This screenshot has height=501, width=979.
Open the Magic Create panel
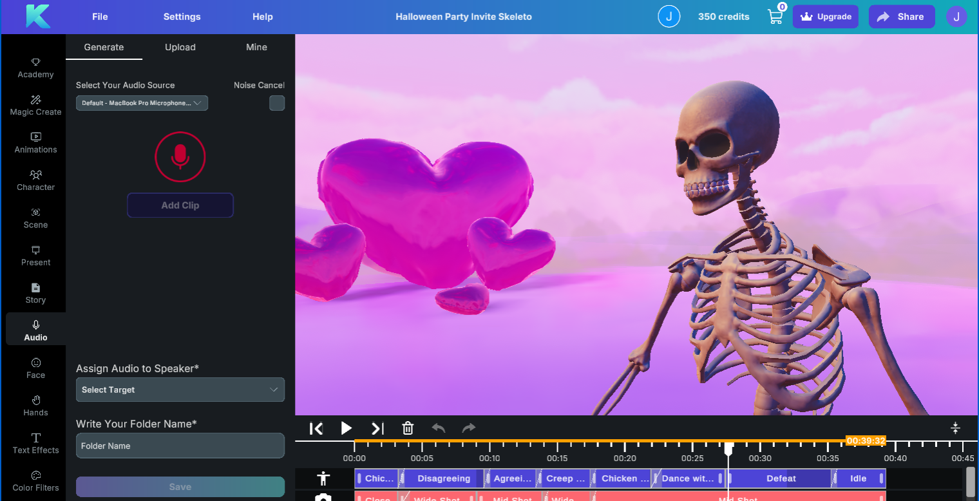tap(35, 106)
